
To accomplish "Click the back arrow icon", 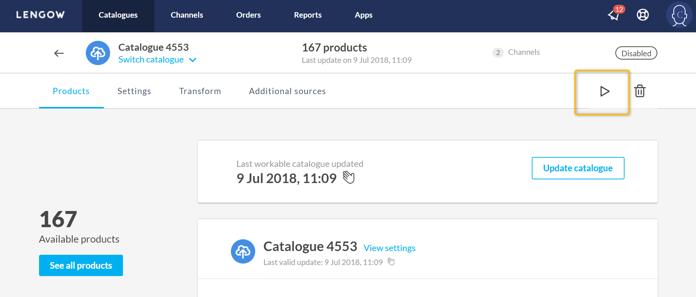I will (59, 53).
